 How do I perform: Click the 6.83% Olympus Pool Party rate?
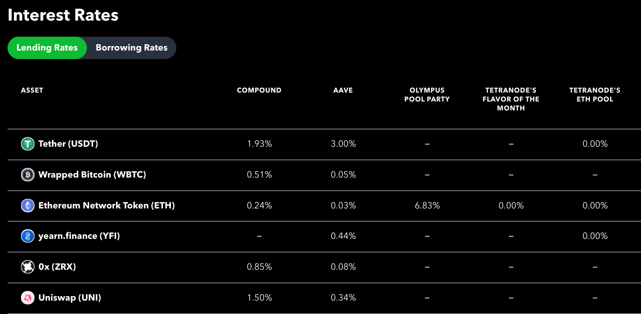coord(427,205)
